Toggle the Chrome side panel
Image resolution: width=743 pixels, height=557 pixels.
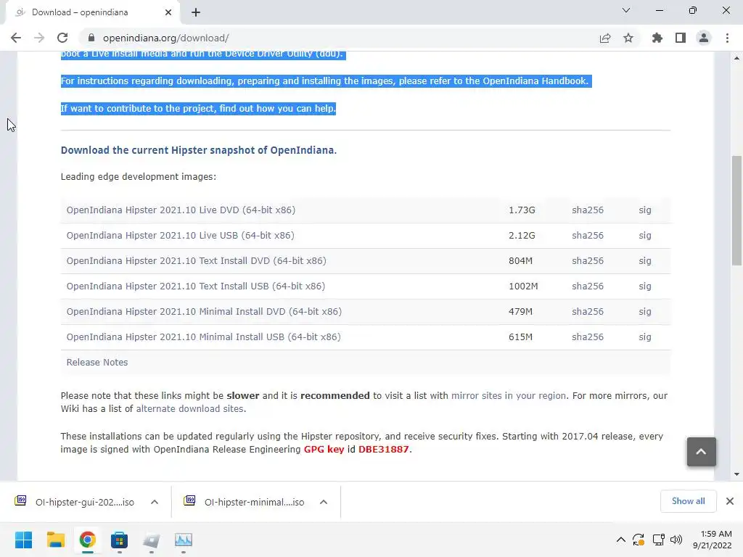tap(681, 38)
